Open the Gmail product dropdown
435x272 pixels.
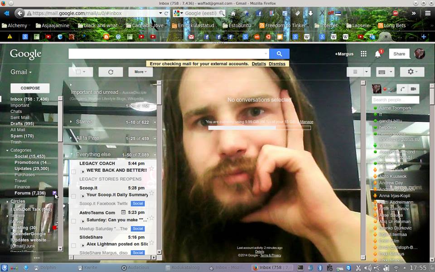click(x=21, y=72)
